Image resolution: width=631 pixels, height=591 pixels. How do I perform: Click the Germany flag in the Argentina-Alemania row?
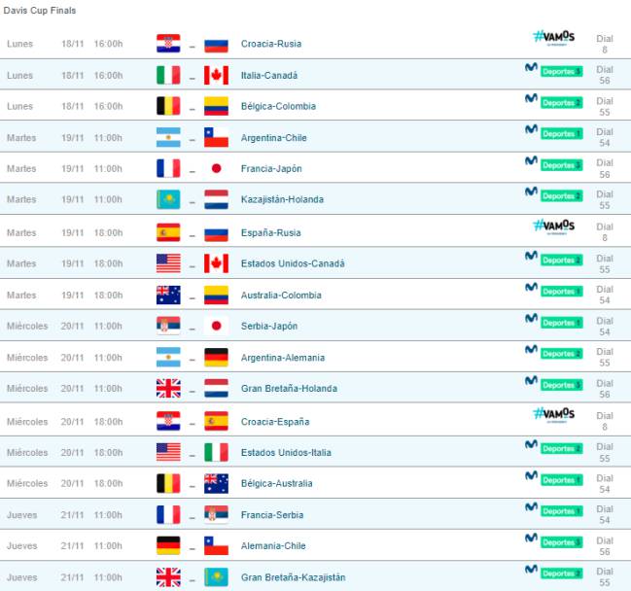point(216,358)
